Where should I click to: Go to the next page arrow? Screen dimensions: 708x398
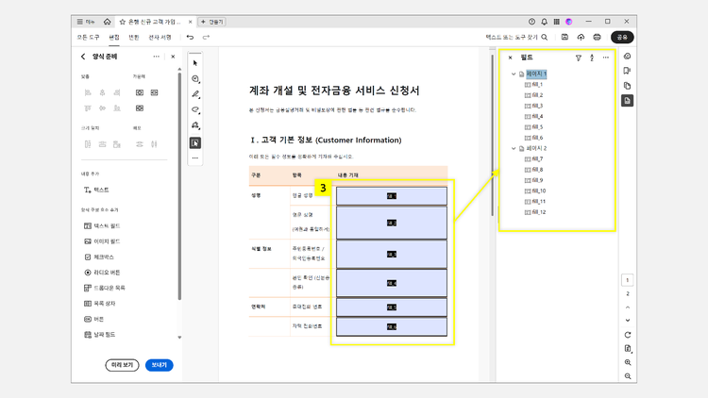click(x=628, y=321)
